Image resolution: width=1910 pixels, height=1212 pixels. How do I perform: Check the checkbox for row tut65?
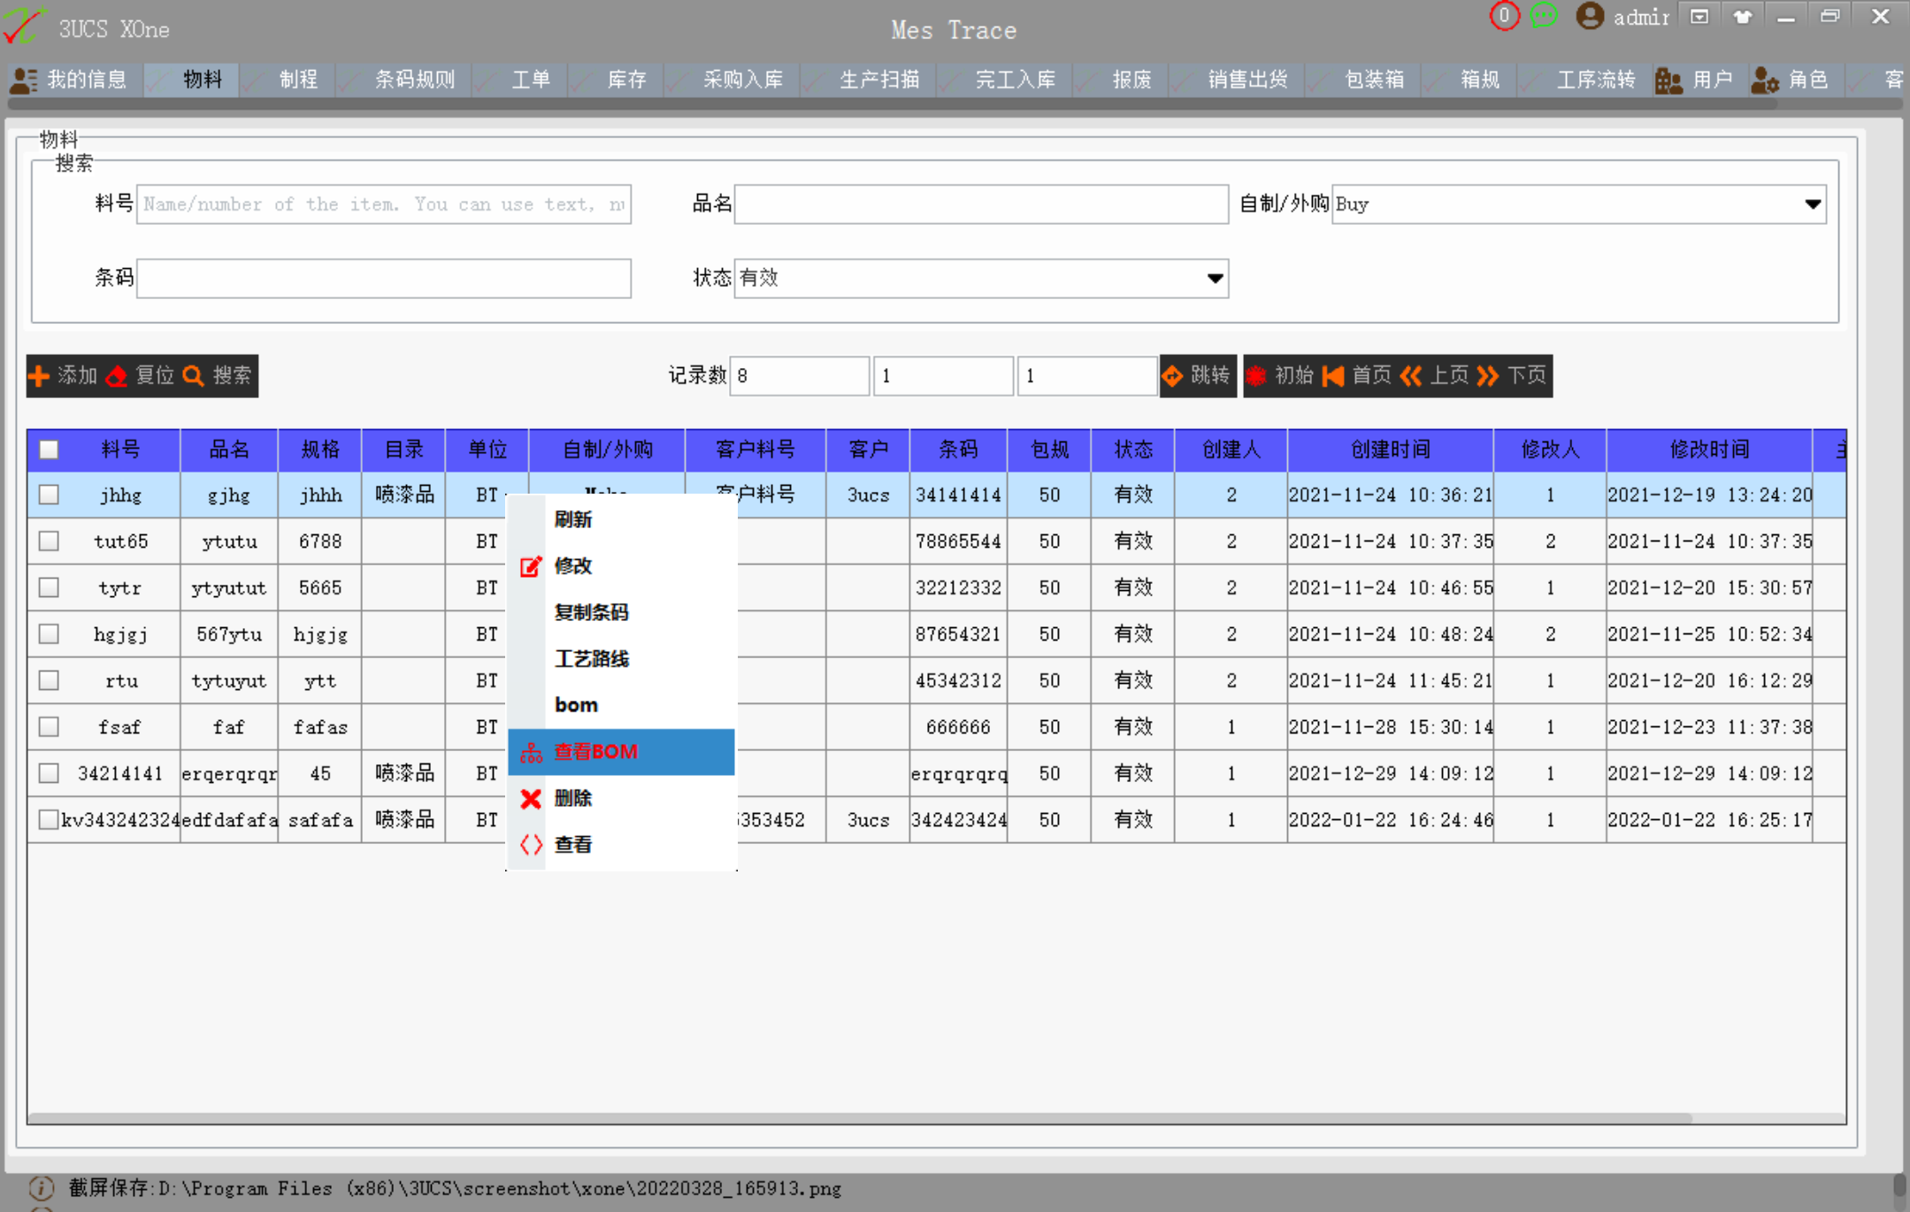coord(49,541)
